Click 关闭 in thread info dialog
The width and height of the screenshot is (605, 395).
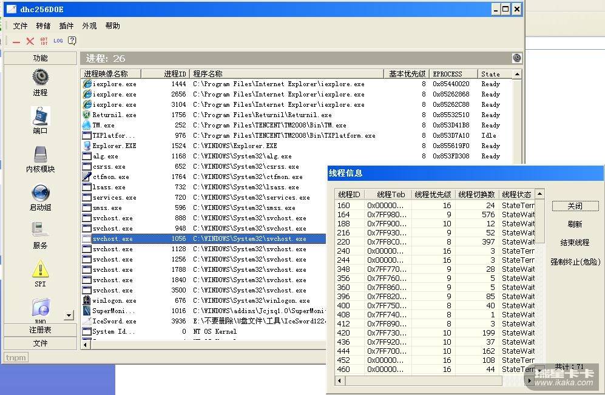coord(575,206)
